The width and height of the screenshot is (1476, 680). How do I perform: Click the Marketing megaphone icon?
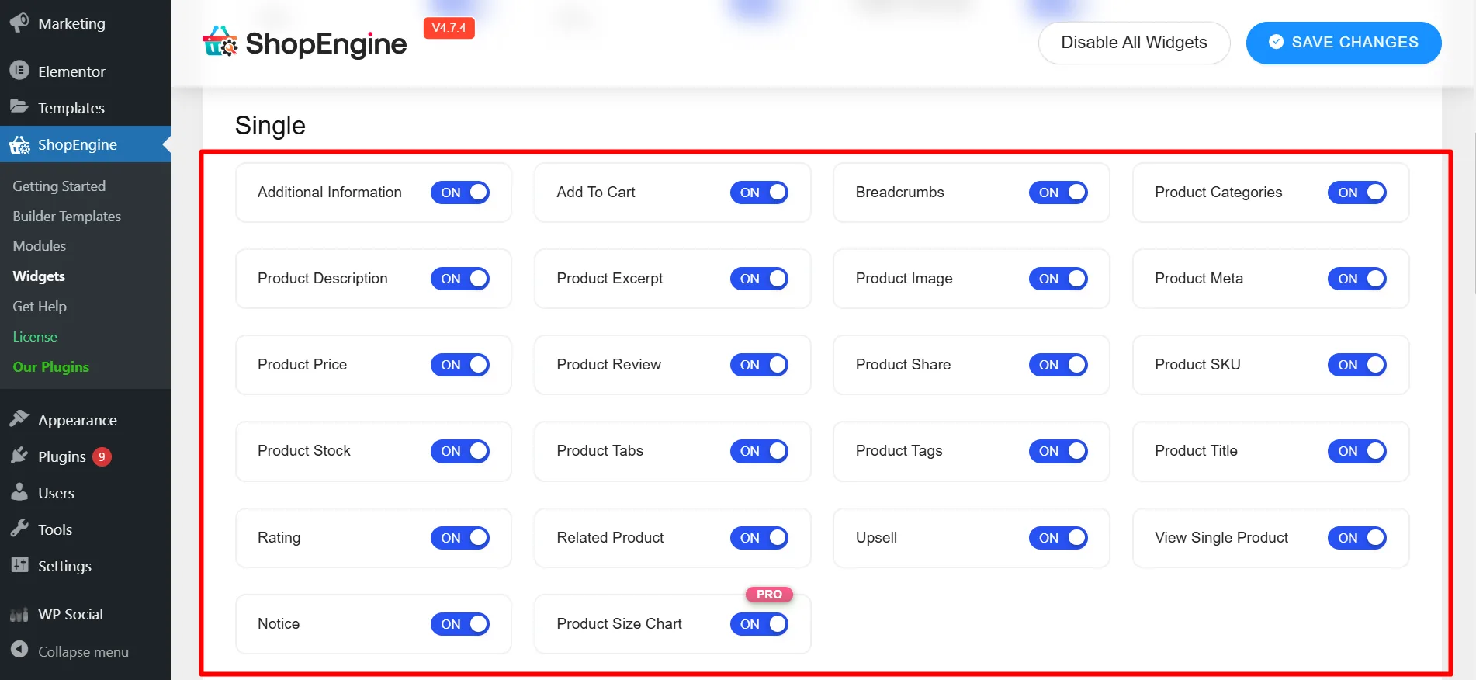pos(19,23)
